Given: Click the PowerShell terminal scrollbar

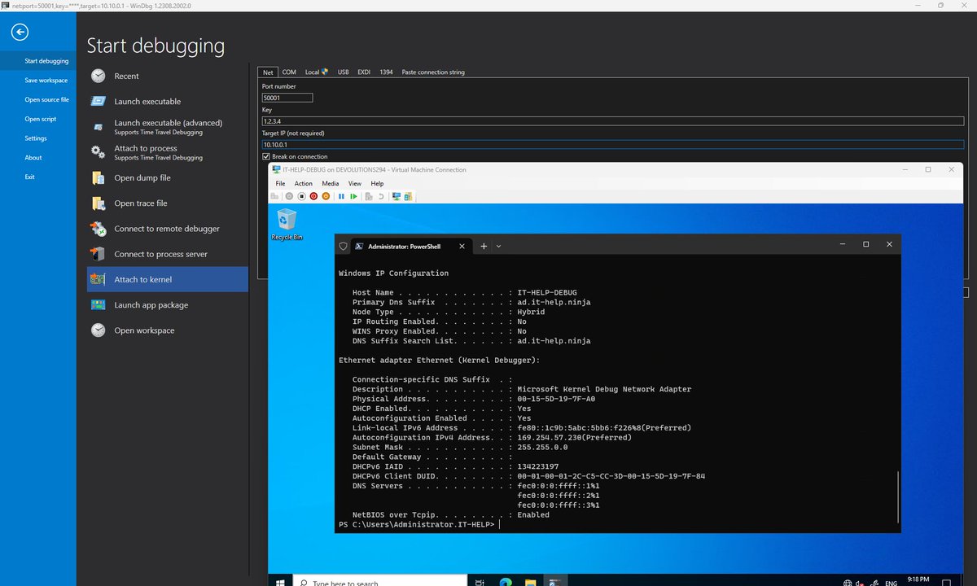Looking at the screenshot, I should click(x=898, y=496).
